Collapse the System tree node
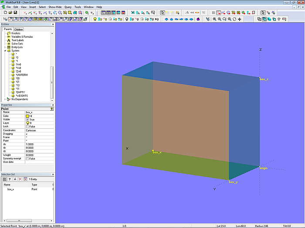This screenshot has height=228, width=305. coord(5,51)
